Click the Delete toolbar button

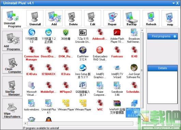click(73, 18)
